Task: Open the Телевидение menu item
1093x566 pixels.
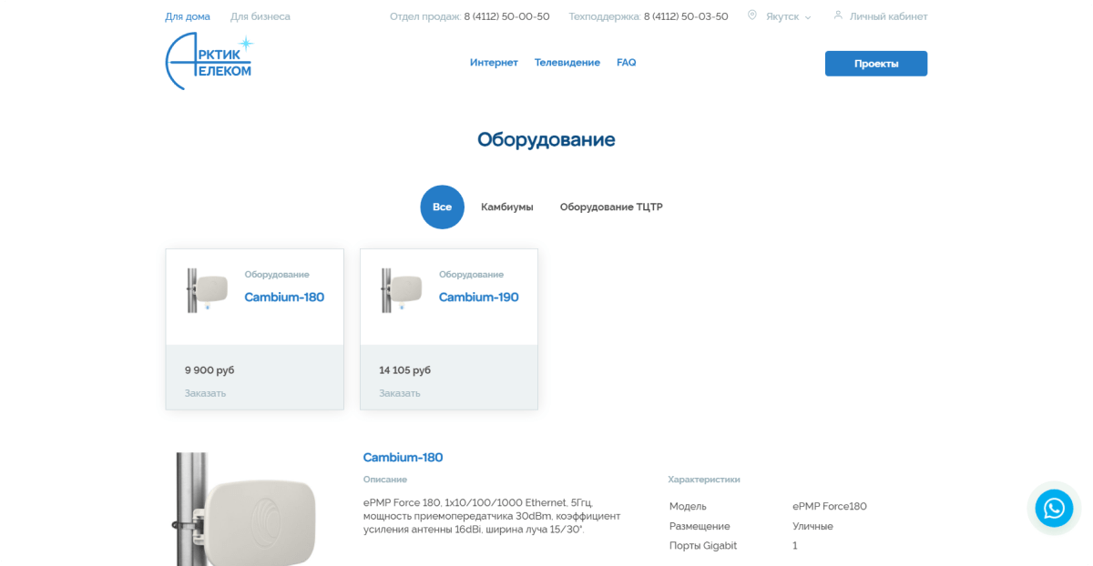Action: click(x=567, y=63)
